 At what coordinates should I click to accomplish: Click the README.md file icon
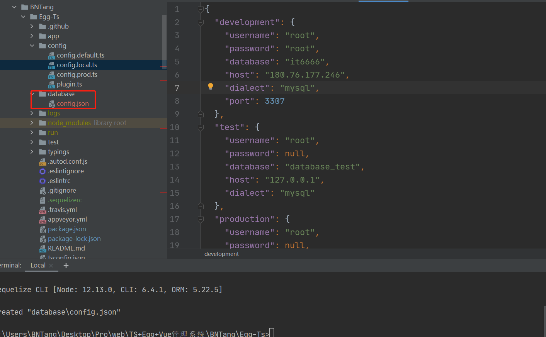pyautogui.click(x=43, y=249)
